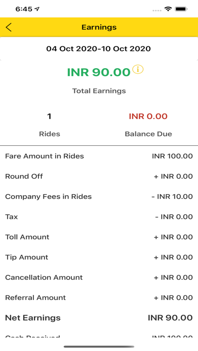
Task: Select the Net Earnings row
Action: (99, 318)
